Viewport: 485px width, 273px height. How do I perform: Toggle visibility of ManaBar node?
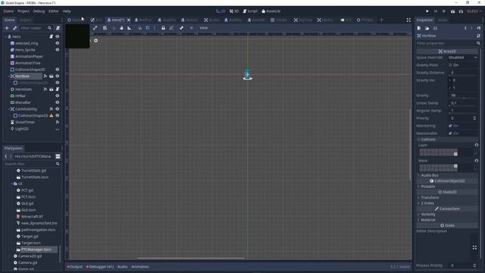[x=58, y=102]
